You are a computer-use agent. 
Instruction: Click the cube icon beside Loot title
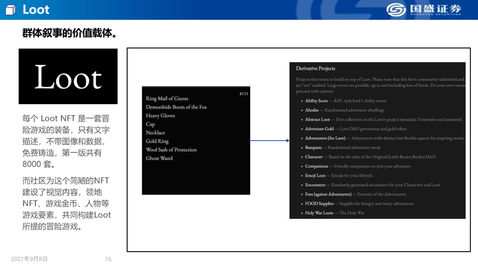[11, 10]
